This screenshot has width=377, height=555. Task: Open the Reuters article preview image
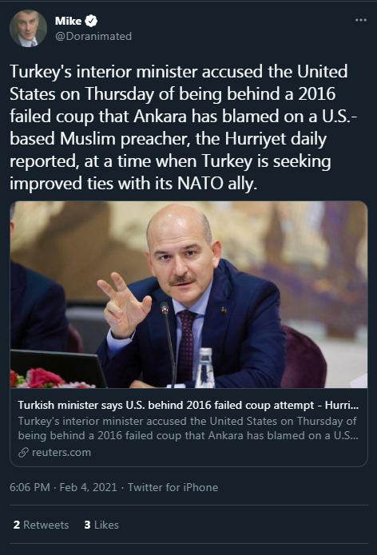click(188, 295)
